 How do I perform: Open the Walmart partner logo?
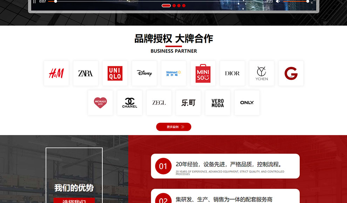(x=173, y=73)
